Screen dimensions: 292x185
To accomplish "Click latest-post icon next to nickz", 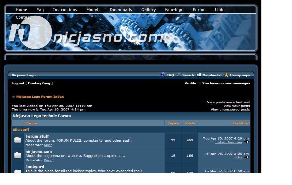I will [246, 157].
